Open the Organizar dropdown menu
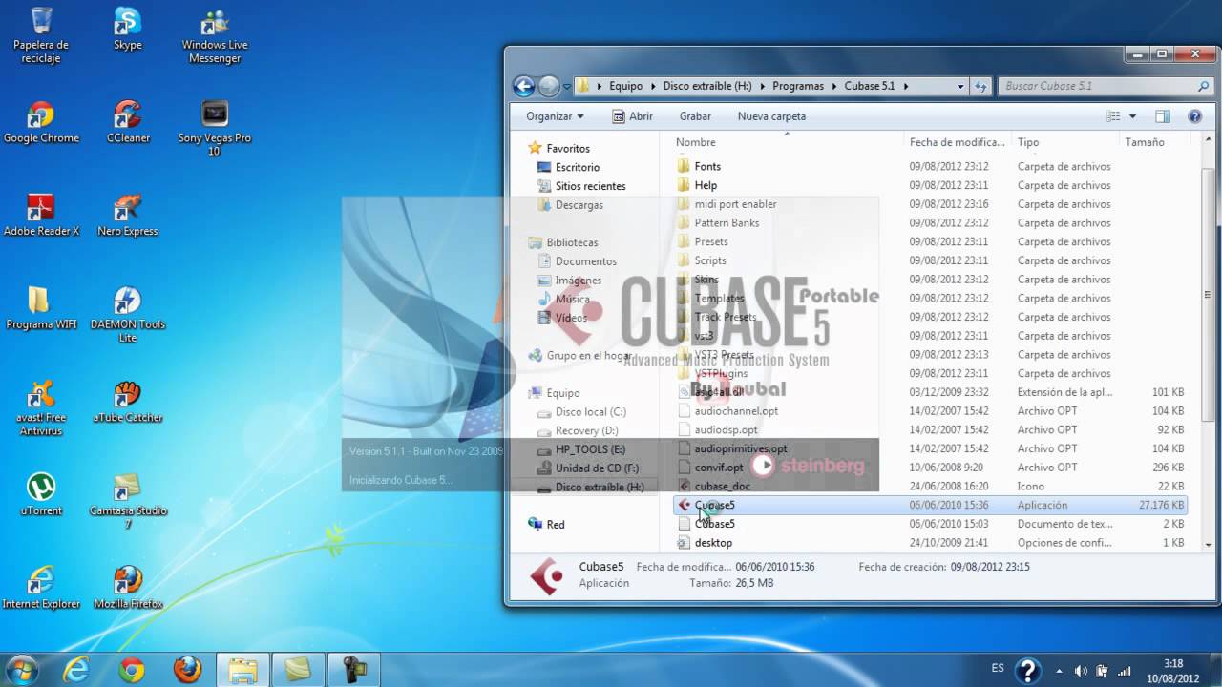 point(554,116)
